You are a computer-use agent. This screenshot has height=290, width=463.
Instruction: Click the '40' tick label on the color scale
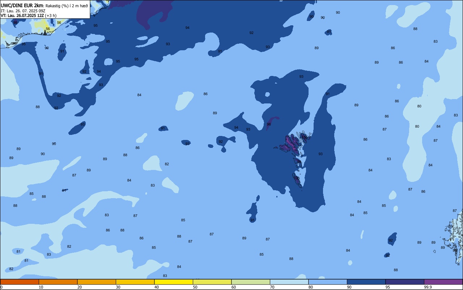(157, 287)
